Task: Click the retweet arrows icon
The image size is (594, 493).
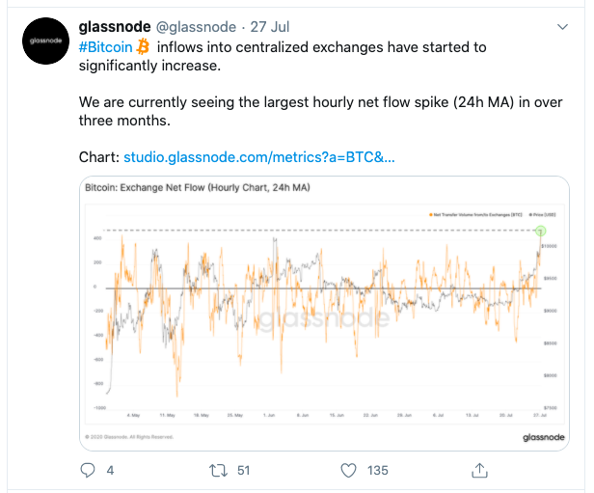Action: 218,471
